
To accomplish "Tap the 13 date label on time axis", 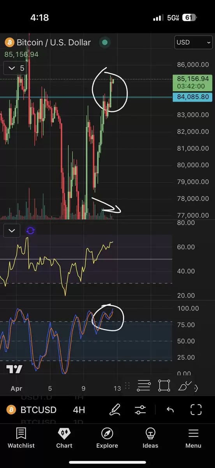I will coord(117,388).
